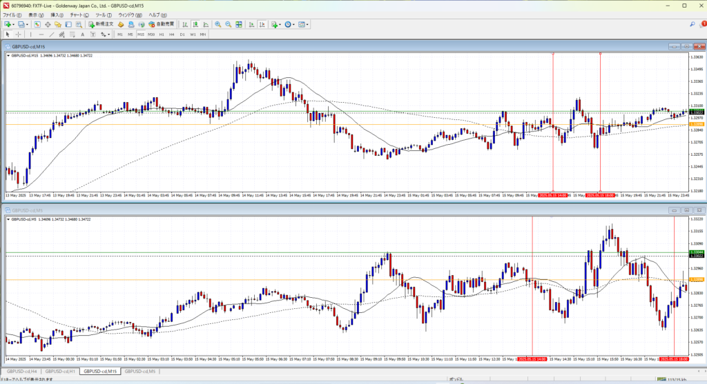Click the orange price level label on upper chart
This screenshot has width=707, height=384.
pyautogui.click(x=697, y=124)
